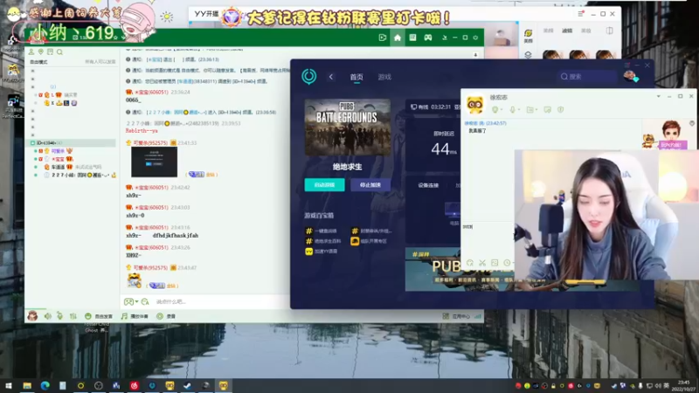Image resolution: width=699 pixels, height=393 pixels.
Task: Click the home icon in YY green title bar
Action: 398,38
